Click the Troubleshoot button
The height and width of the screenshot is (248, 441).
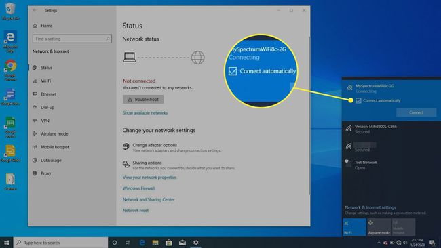click(143, 99)
